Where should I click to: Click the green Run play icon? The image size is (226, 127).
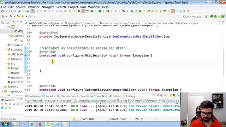click(x=100, y=11)
